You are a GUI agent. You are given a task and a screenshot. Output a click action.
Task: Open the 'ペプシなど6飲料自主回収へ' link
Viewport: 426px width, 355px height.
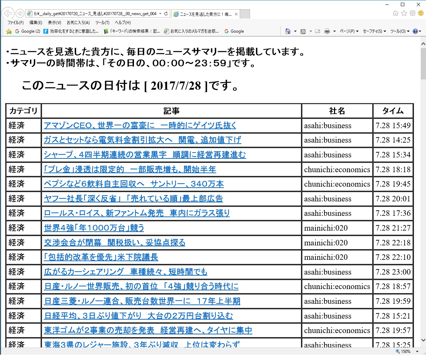coord(134,184)
